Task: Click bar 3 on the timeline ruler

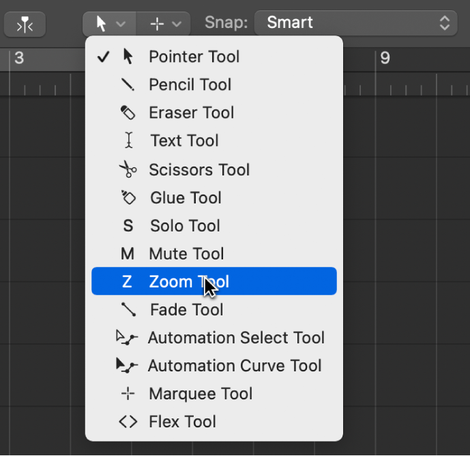Action: point(18,59)
